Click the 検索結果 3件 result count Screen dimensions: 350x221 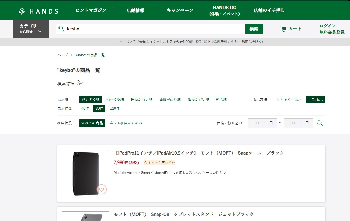click(71, 83)
